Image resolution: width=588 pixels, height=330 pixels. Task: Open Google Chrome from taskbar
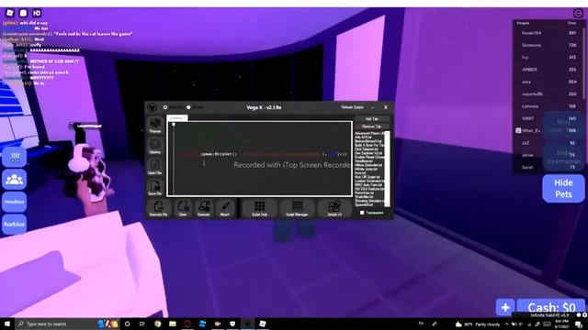click(x=157, y=324)
